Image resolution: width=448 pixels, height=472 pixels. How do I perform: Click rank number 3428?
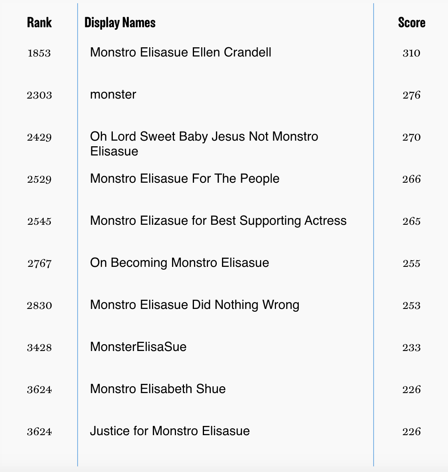39,348
